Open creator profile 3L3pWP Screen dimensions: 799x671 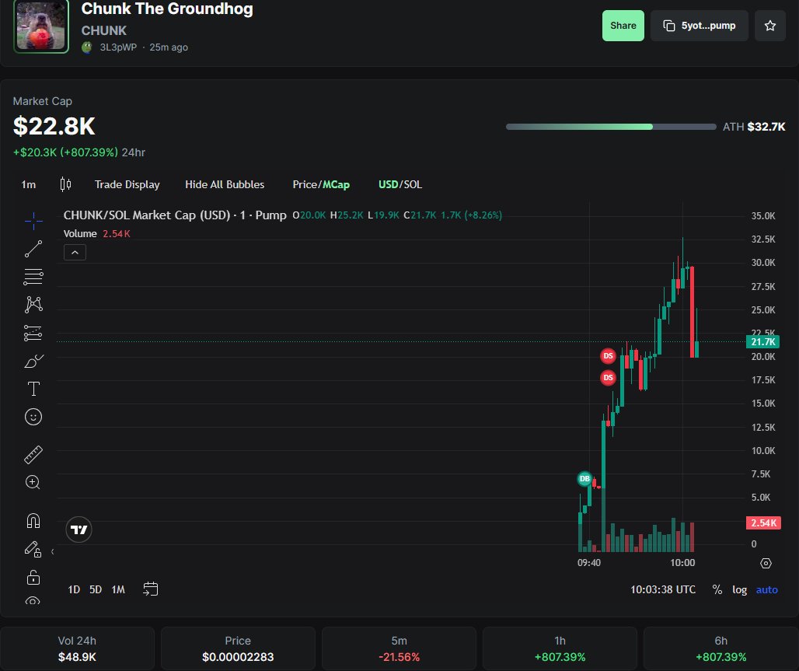tap(117, 47)
